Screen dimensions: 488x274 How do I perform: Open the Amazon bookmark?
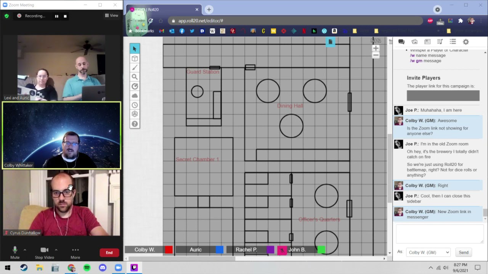pos(334,31)
